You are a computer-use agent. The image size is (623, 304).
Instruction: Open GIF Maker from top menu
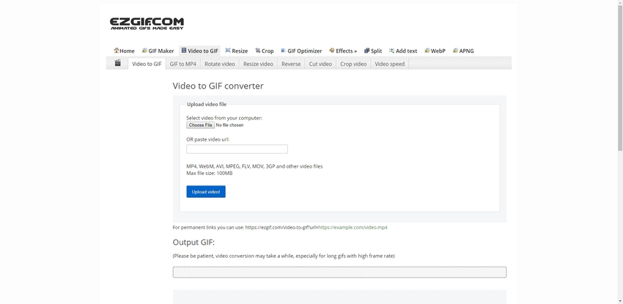pos(158,51)
